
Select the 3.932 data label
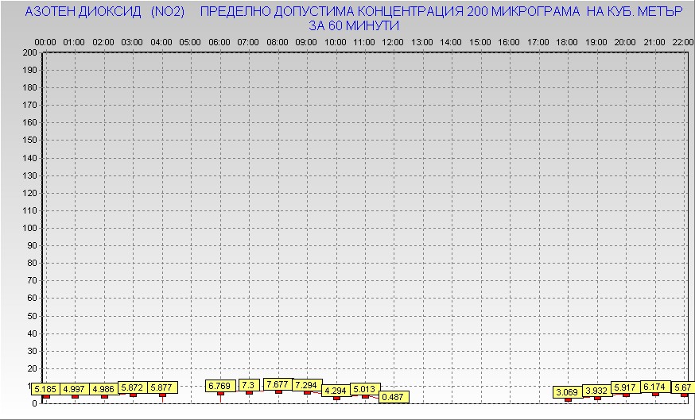pos(596,391)
